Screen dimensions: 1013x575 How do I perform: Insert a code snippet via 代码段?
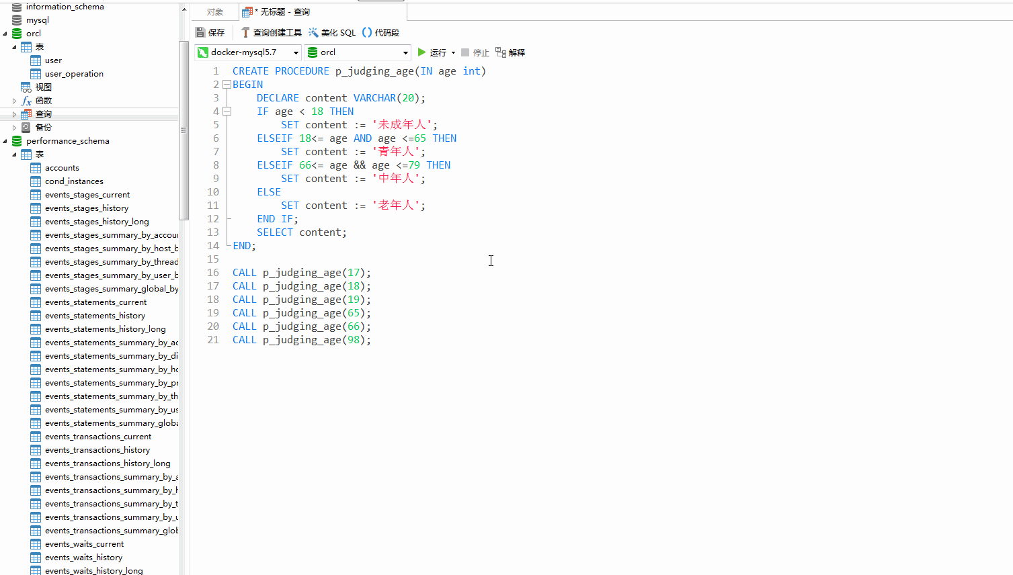(367, 32)
